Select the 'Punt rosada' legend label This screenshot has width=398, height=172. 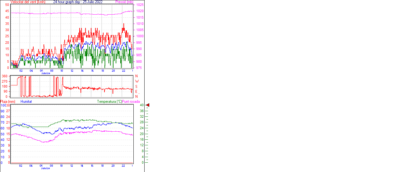pyautogui.click(x=131, y=102)
